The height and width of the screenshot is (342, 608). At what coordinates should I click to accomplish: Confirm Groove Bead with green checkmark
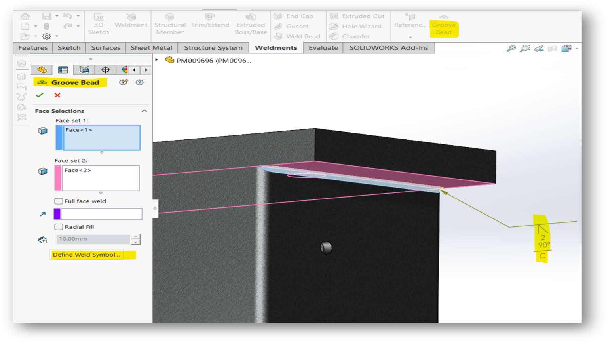tap(39, 95)
